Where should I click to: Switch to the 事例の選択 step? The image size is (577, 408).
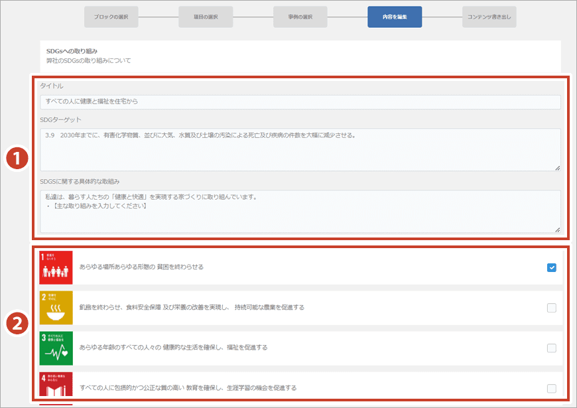click(x=300, y=17)
